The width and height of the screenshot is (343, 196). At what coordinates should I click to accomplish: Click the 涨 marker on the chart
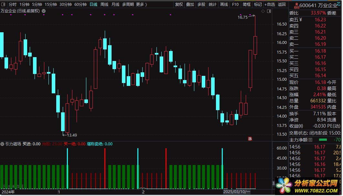coord(250,139)
